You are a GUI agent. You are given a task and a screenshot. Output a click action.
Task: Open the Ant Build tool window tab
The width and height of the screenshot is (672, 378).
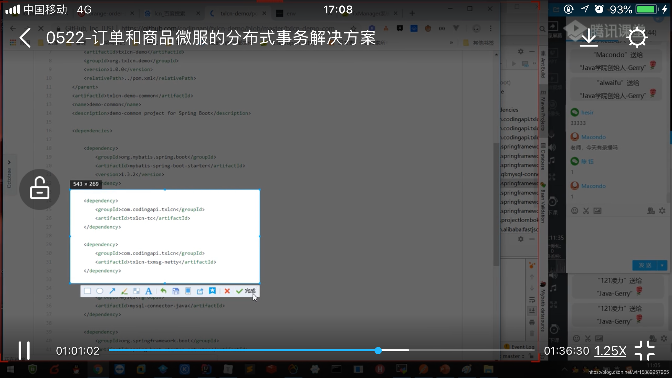543,64
